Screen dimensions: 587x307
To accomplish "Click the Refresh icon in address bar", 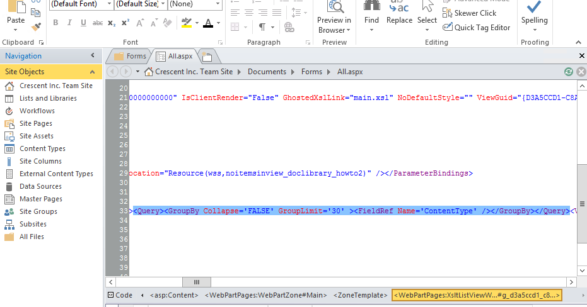I will click(568, 72).
